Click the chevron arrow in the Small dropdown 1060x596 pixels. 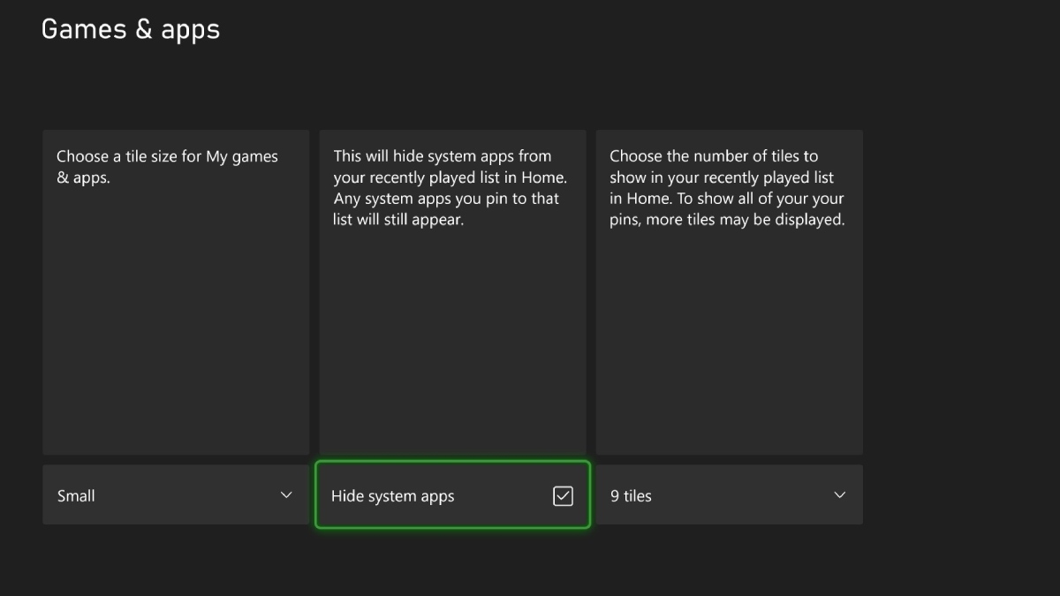[x=285, y=495]
